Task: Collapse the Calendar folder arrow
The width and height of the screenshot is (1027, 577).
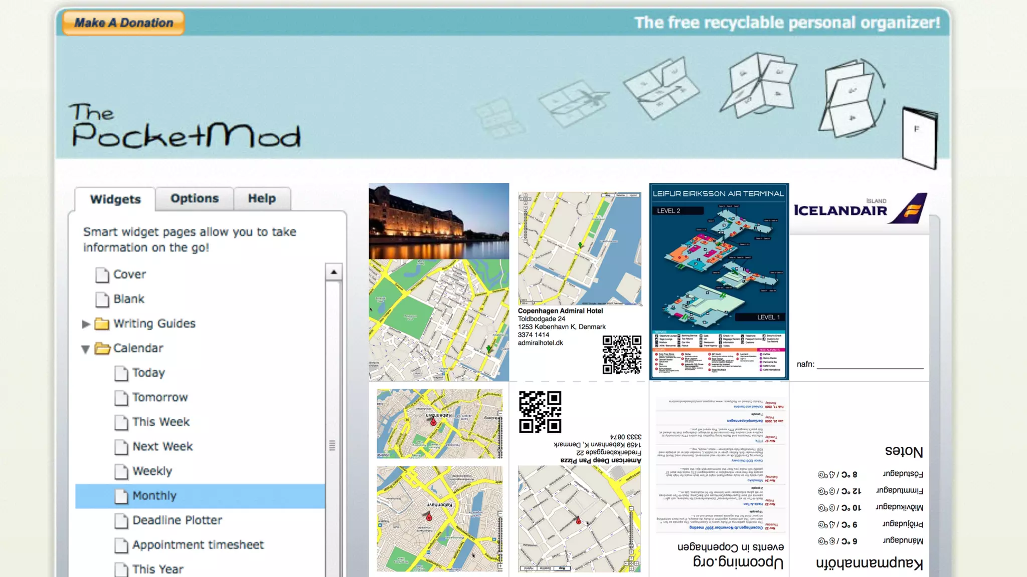Action: tap(86, 349)
